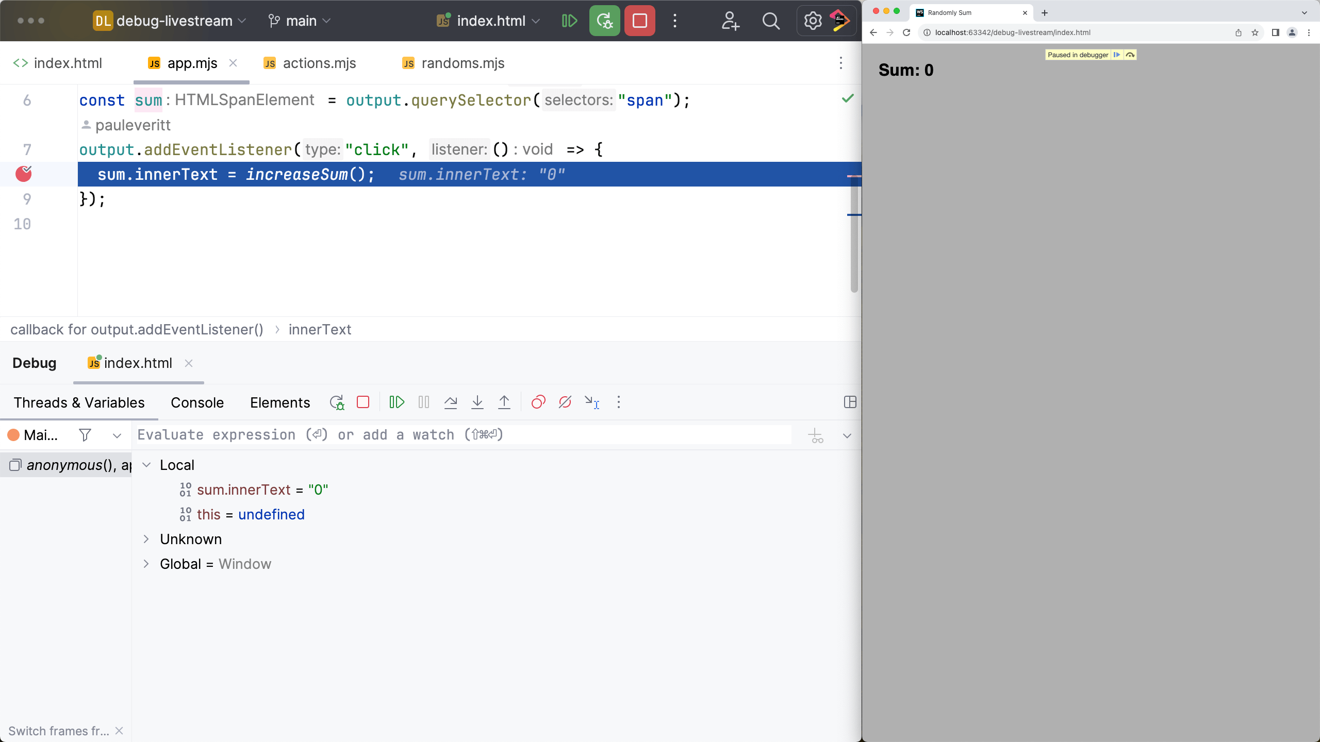
Task: Click the step into debugger icon
Action: coord(478,402)
